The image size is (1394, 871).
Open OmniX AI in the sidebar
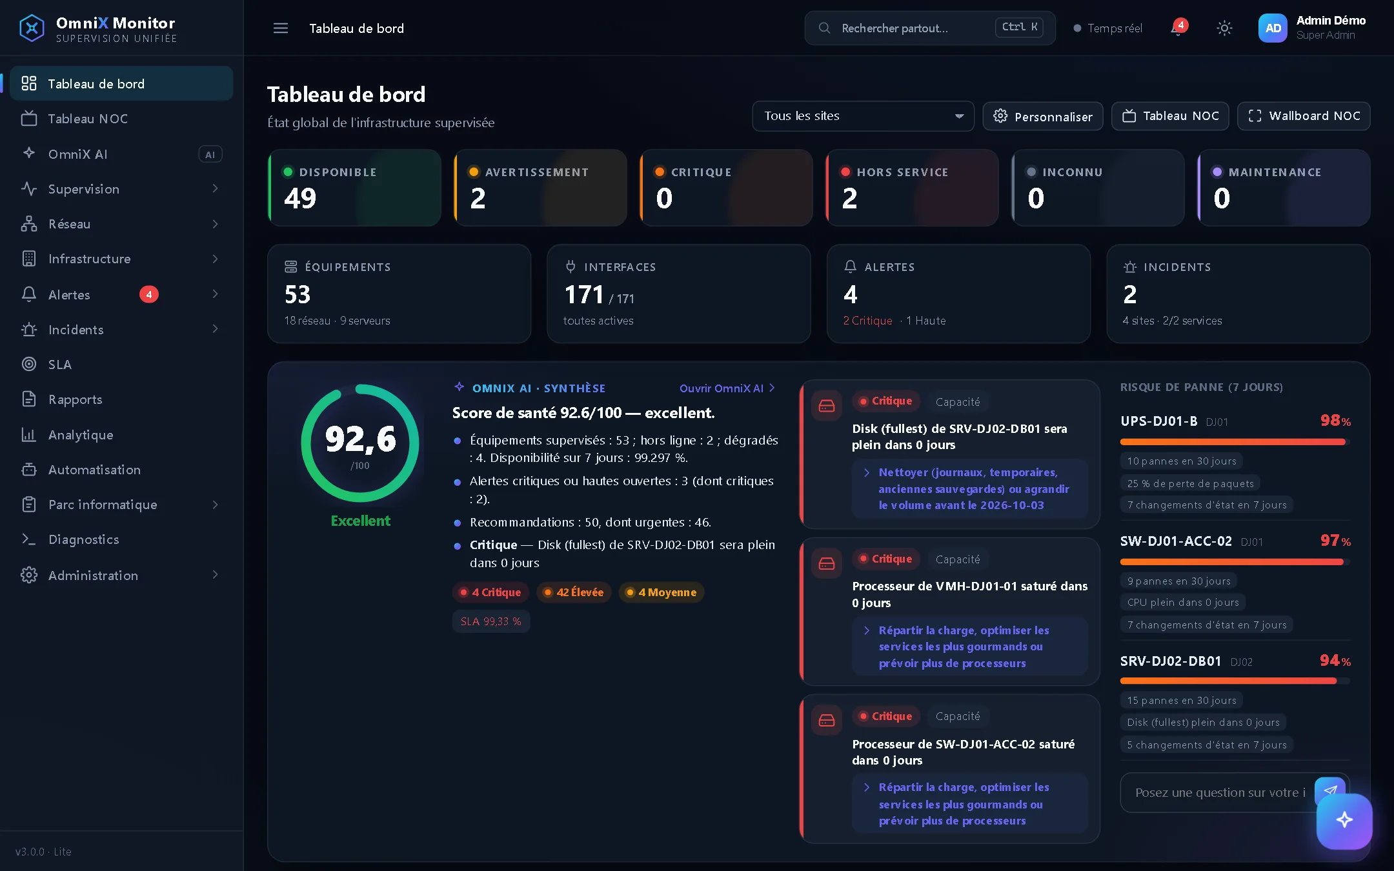[x=121, y=154]
